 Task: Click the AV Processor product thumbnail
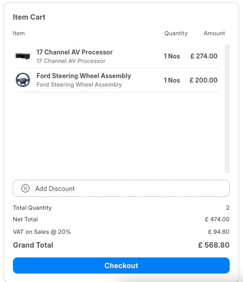click(x=23, y=56)
